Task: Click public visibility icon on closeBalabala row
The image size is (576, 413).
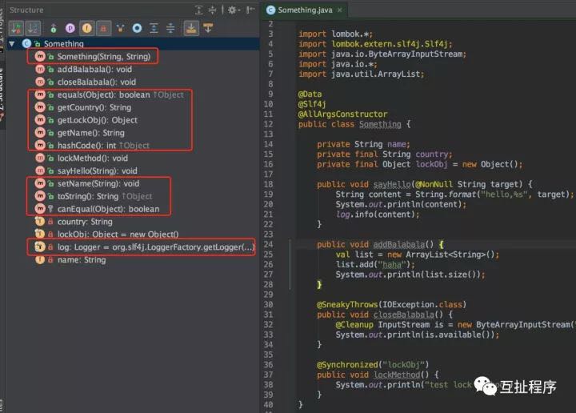Action: tap(50, 82)
